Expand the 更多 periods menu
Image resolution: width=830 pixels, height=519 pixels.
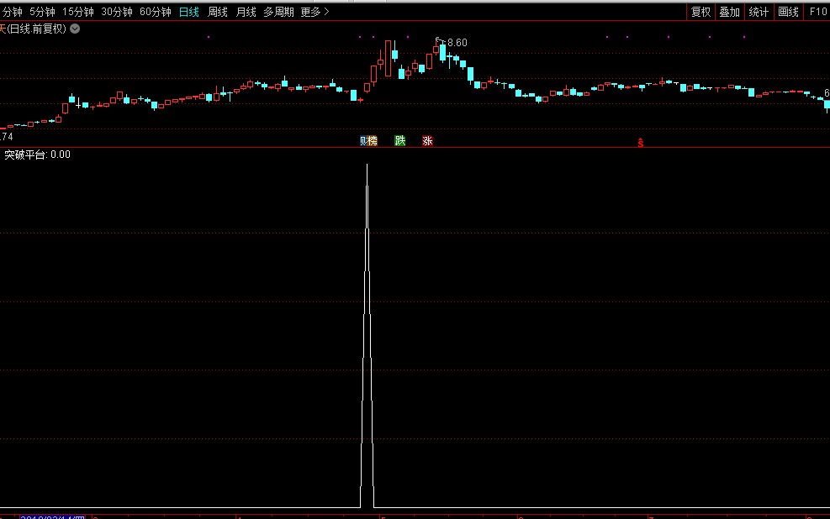315,12
